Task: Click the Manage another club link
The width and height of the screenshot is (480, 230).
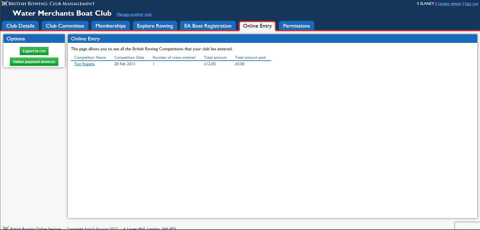Action: pyautogui.click(x=134, y=14)
